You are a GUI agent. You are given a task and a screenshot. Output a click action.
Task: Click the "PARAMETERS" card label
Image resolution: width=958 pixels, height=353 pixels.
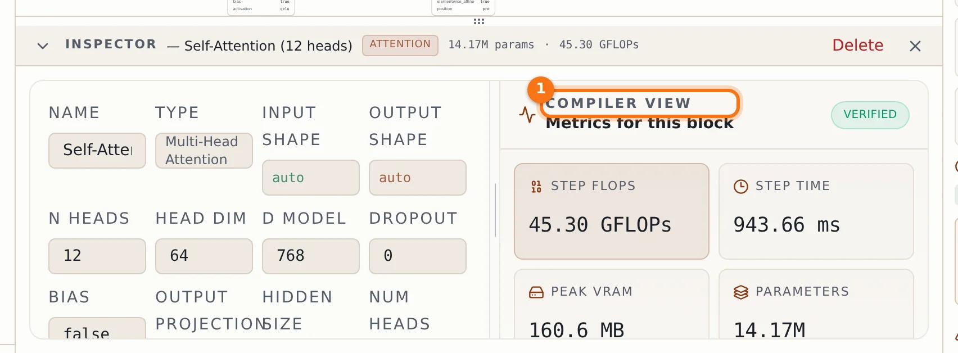(x=802, y=292)
